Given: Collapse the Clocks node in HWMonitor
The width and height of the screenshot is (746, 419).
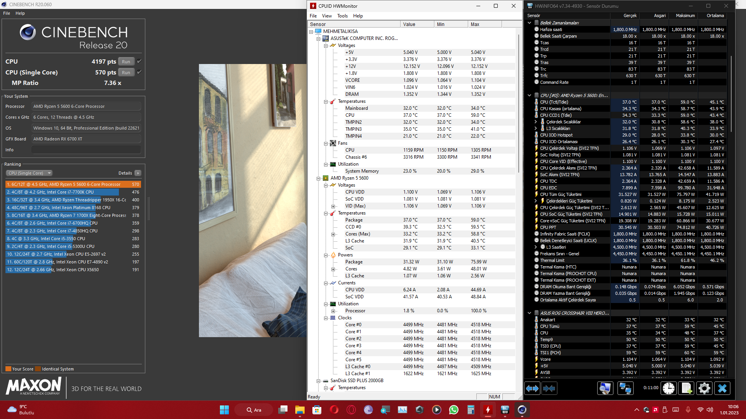Looking at the screenshot, I should [326, 318].
